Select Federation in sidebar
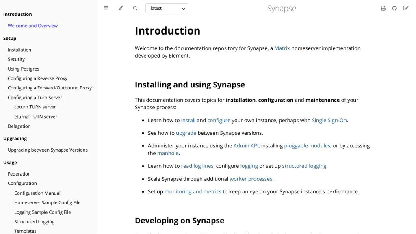This screenshot has width=416, height=234. (x=19, y=174)
